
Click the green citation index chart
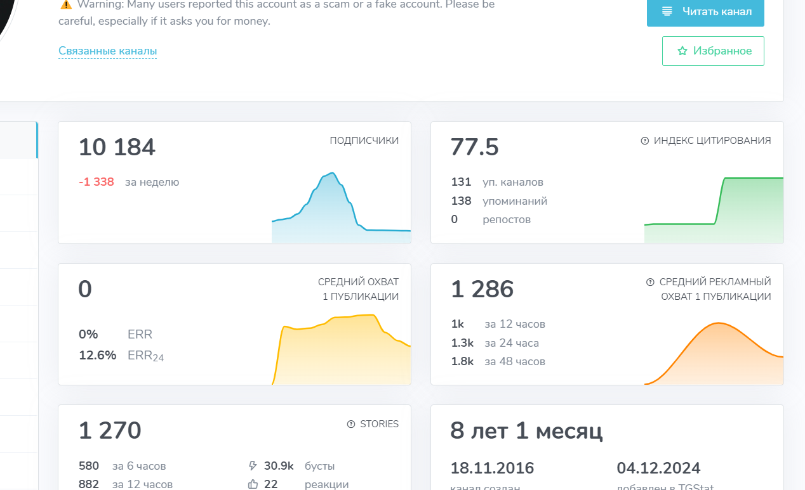pos(714,210)
